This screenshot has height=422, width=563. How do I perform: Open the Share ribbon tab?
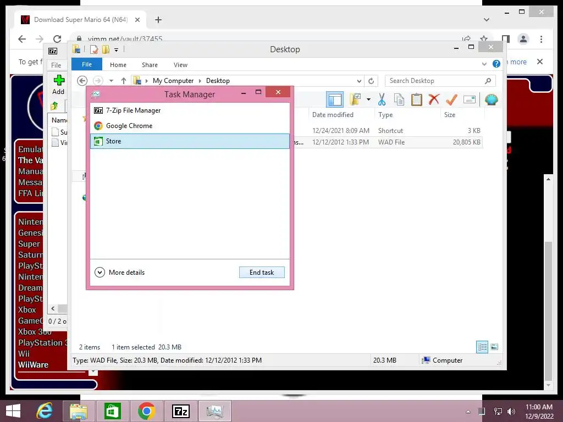[x=150, y=65]
